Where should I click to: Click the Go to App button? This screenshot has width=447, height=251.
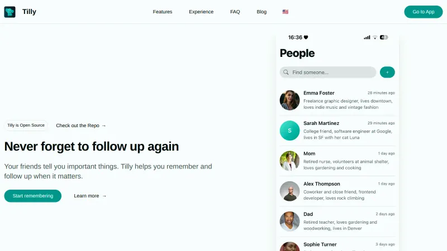[x=424, y=12]
